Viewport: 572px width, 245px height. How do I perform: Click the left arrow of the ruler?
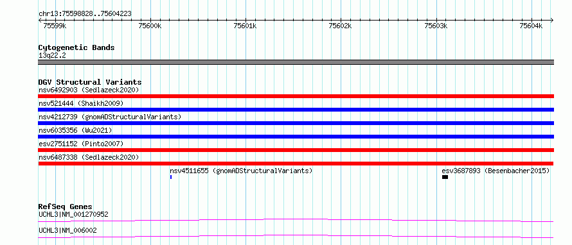(40, 20)
